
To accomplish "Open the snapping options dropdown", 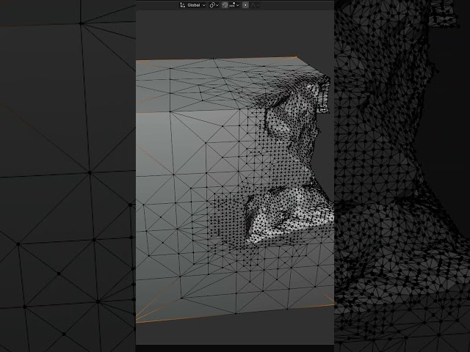I will [234, 5].
